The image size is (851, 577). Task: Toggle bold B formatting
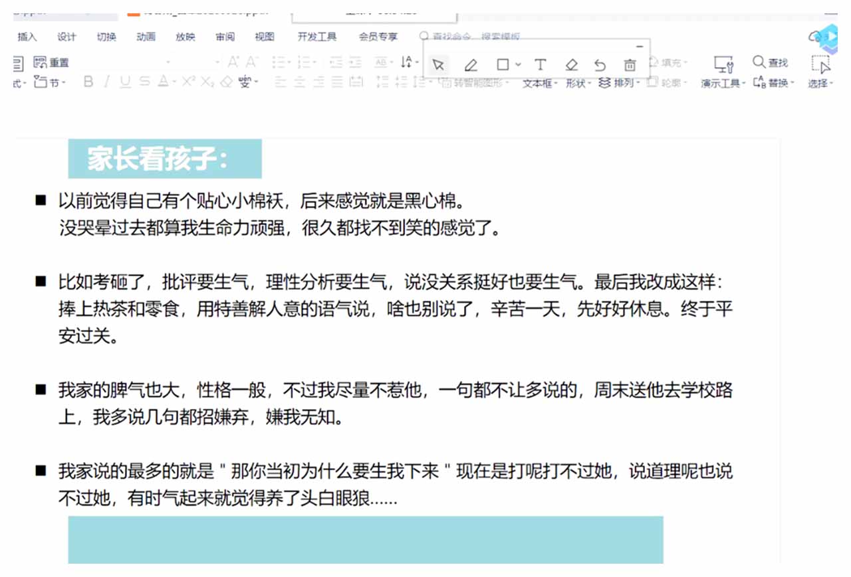88,82
